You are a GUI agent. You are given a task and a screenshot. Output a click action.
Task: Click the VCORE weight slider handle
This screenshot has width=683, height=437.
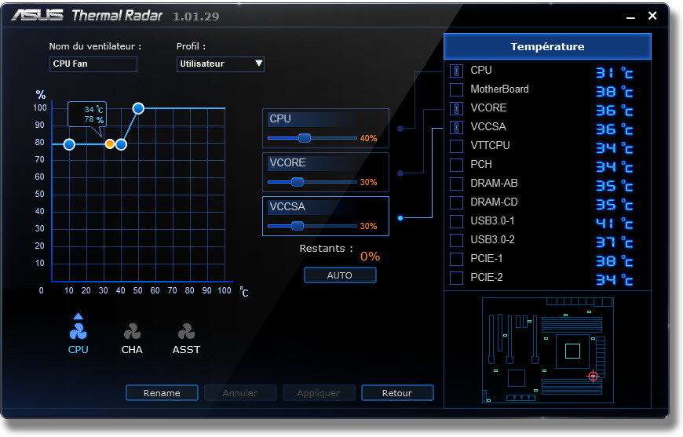pyautogui.click(x=297, y=182)
